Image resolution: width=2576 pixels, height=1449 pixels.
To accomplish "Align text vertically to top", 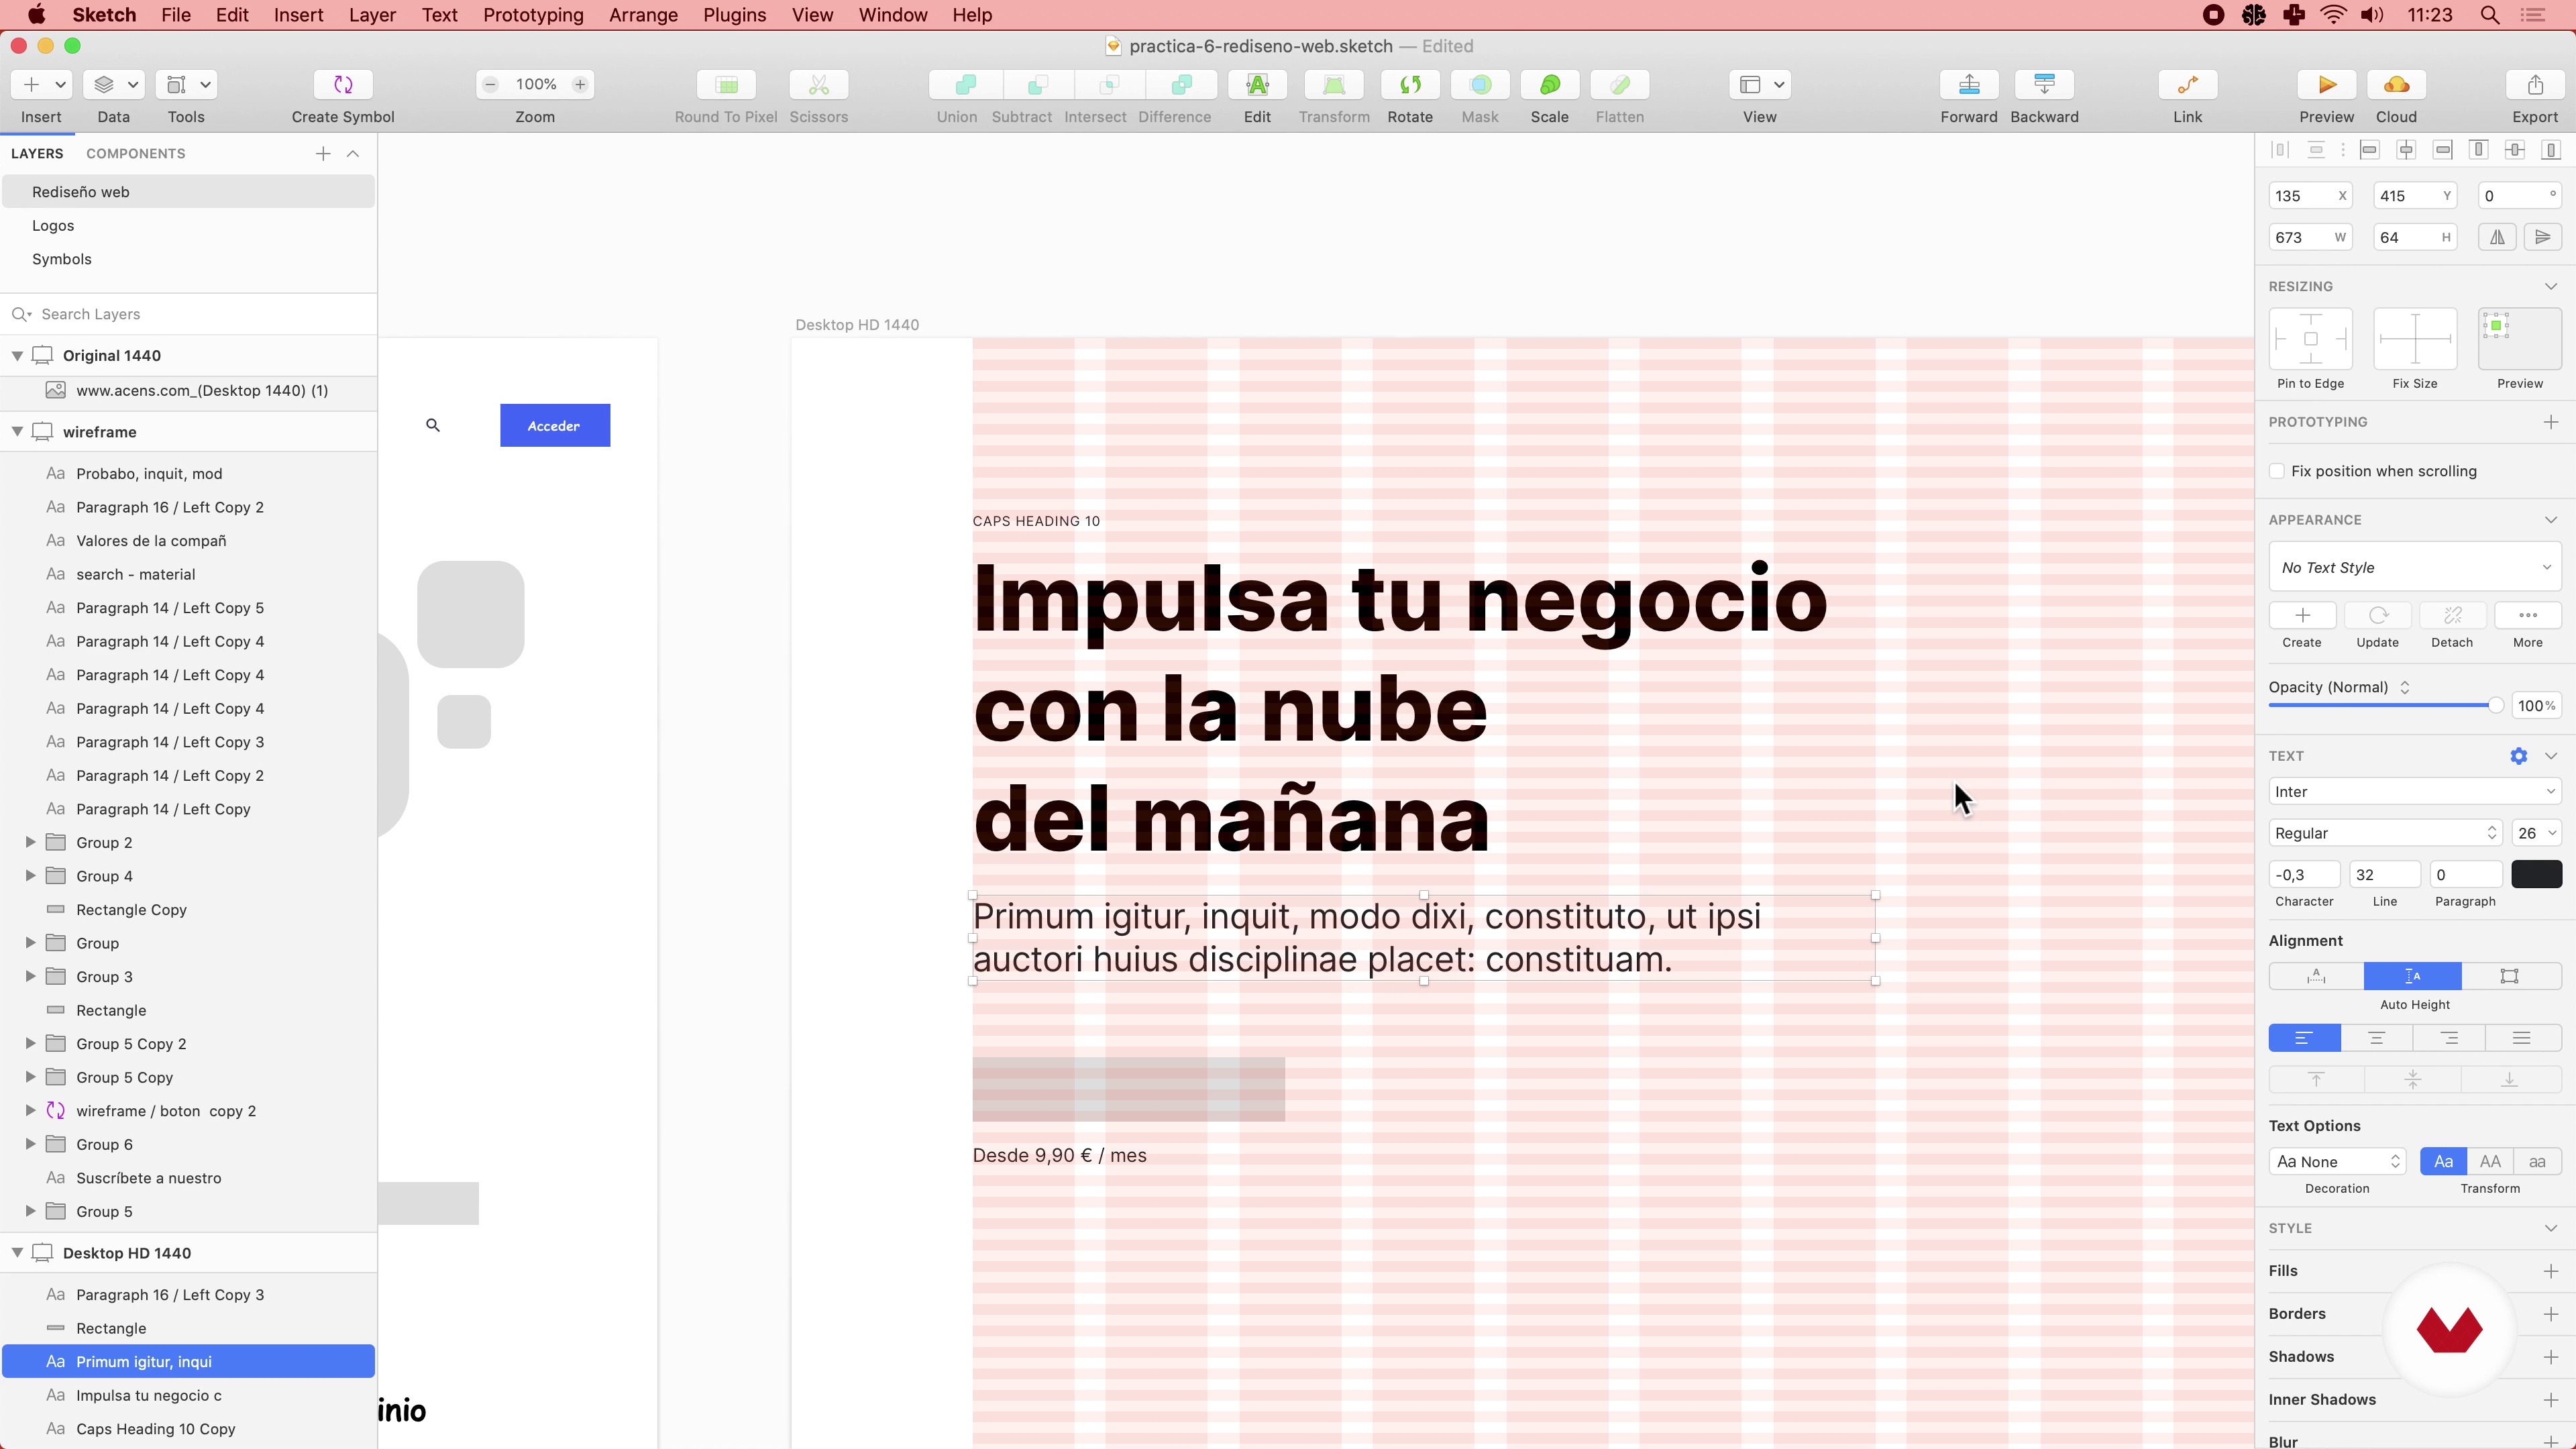I will coord(2316,1079).
